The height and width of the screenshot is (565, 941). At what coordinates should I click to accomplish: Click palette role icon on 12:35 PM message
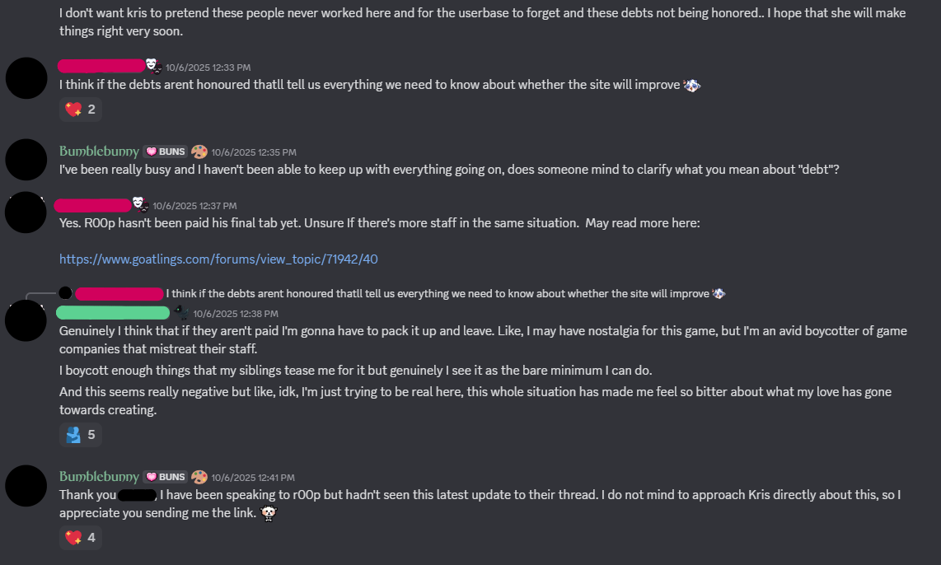coord(199,152)
